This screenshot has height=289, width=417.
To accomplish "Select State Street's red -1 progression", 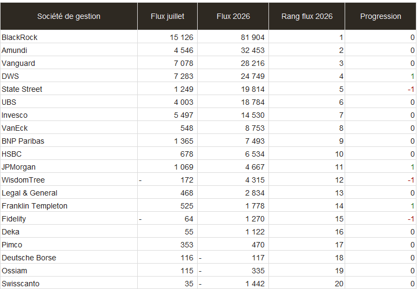I will 411,89.
